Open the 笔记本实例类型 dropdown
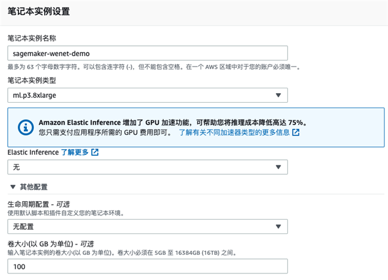The height and width of the screenshot is (280, 388). [147, 96]
